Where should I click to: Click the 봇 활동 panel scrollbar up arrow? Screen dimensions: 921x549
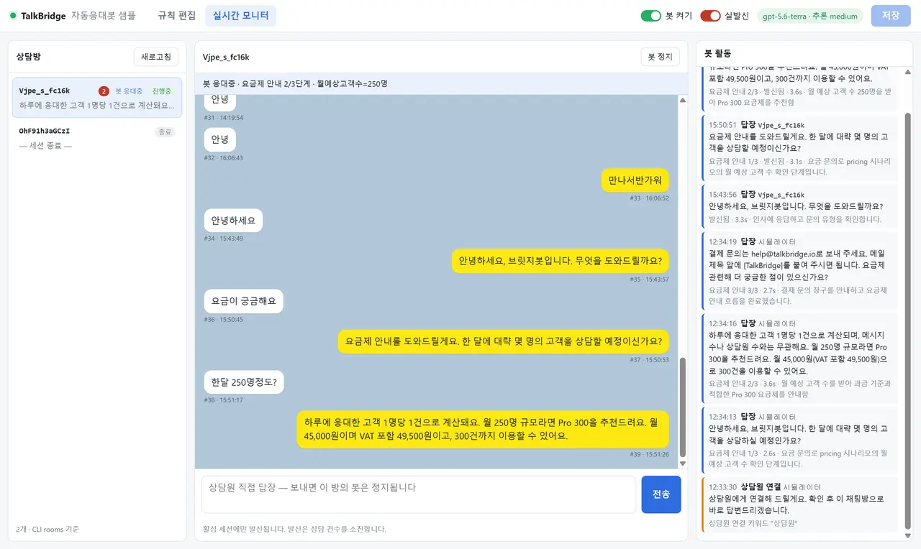pos(907,71)
